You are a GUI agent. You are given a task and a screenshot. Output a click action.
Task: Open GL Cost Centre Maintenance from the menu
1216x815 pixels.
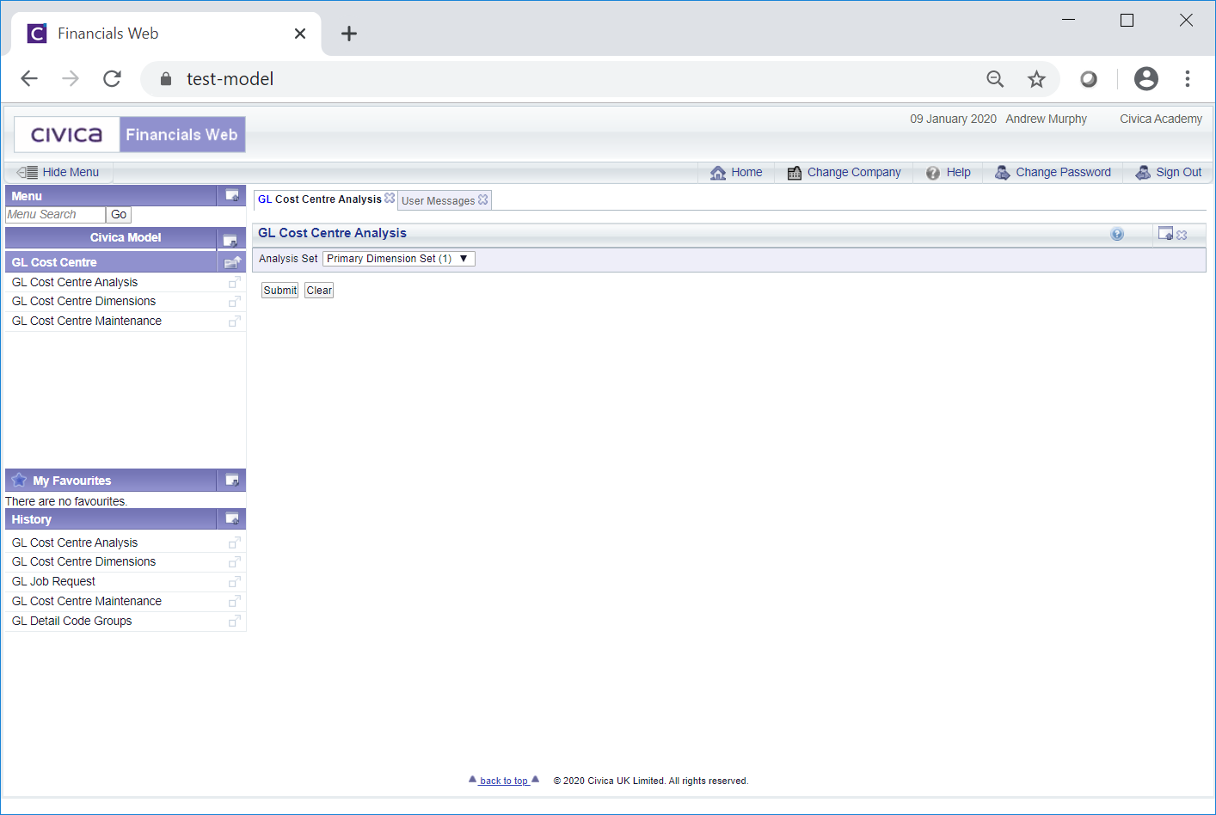87,321
